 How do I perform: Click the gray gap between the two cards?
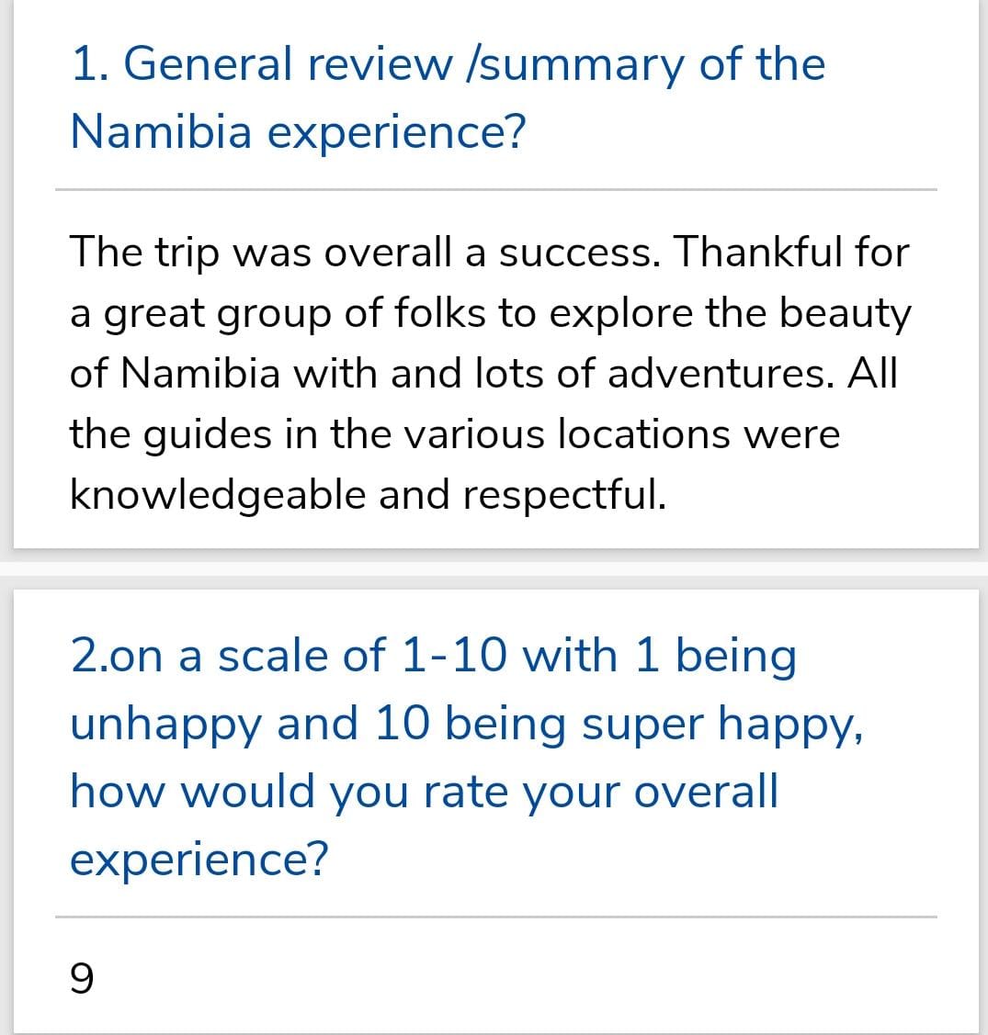494,569
